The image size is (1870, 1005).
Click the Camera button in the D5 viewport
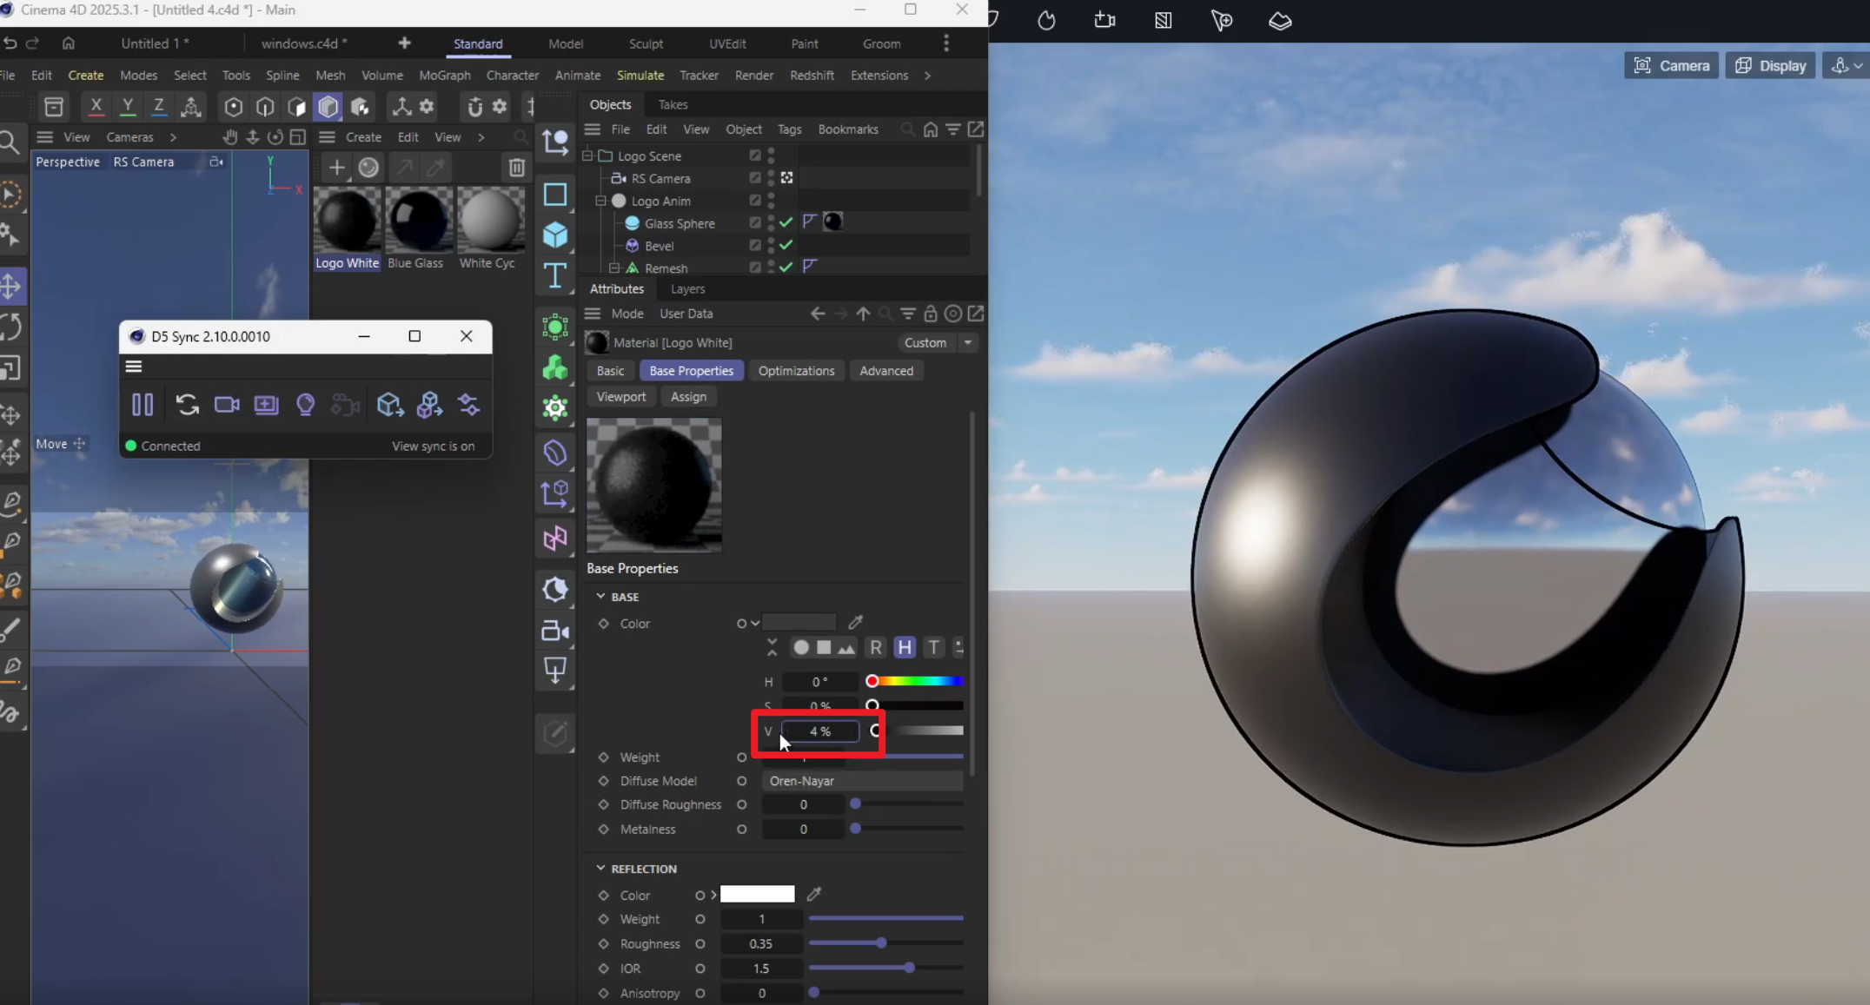(x=1671, y=66)
